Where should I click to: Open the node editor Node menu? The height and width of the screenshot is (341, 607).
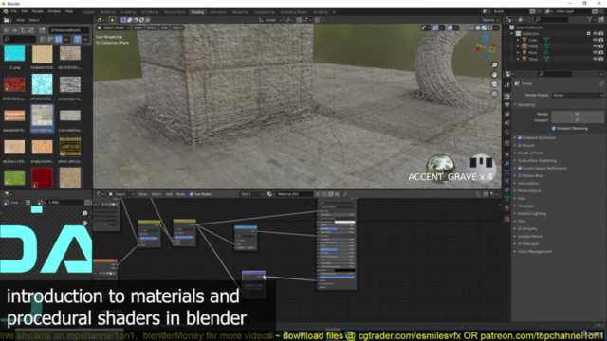click(181, 194)
